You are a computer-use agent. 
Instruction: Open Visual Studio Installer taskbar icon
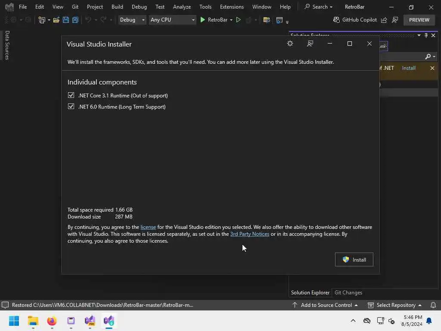tap(109, 321)
